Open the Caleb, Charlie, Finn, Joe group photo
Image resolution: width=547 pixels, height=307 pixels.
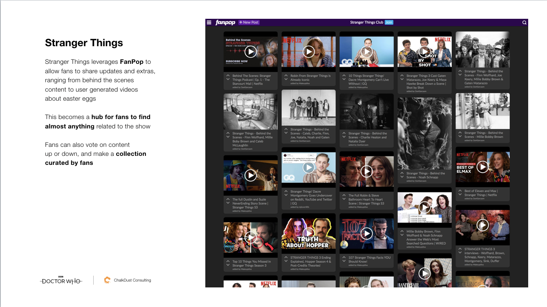click(x=308, y=107)
